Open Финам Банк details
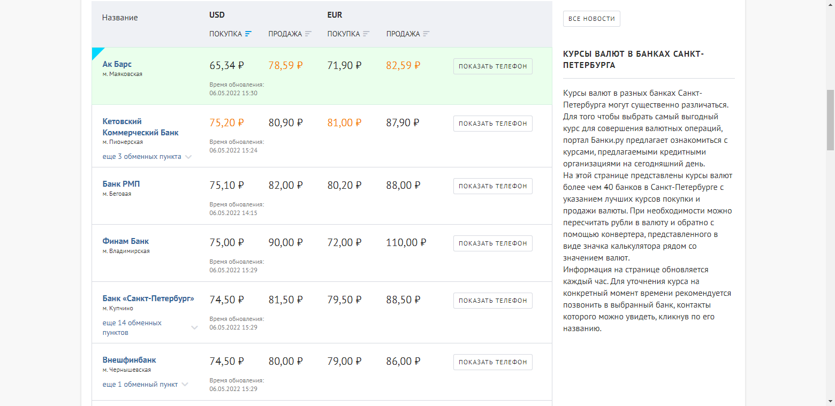 126,241
